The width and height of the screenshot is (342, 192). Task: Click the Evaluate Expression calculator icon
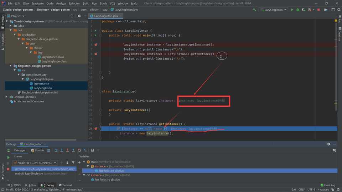[92, 150]
